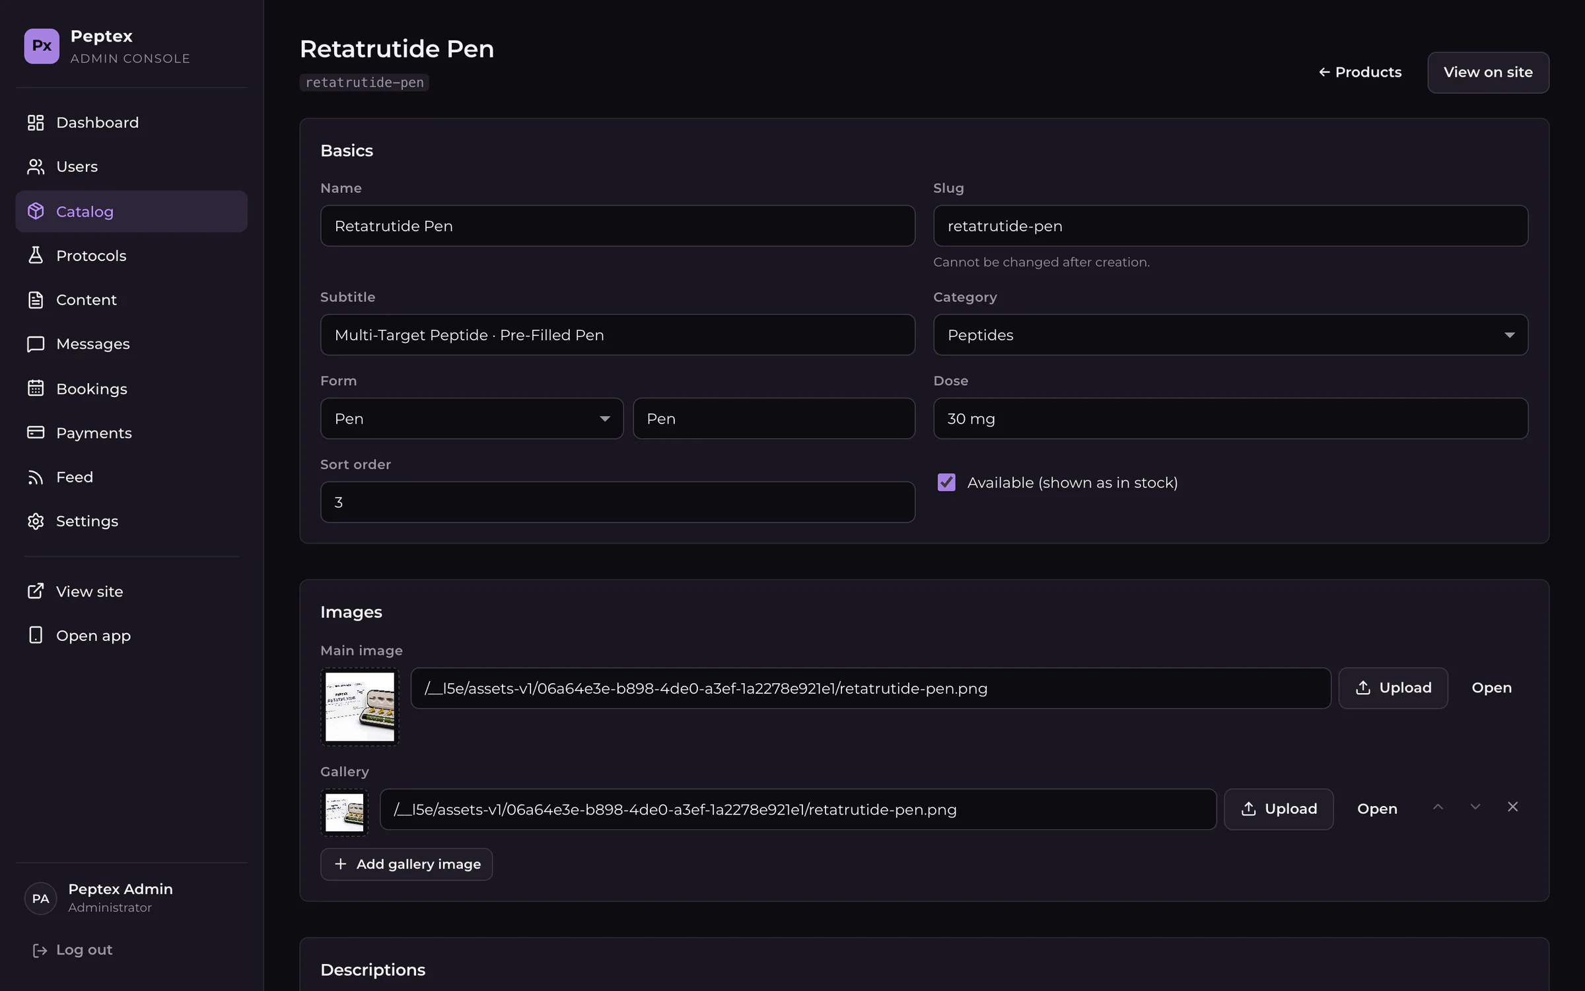Go back via Products link
The width and height of the screenshot is (1585, 991).
pos(1360,73)
